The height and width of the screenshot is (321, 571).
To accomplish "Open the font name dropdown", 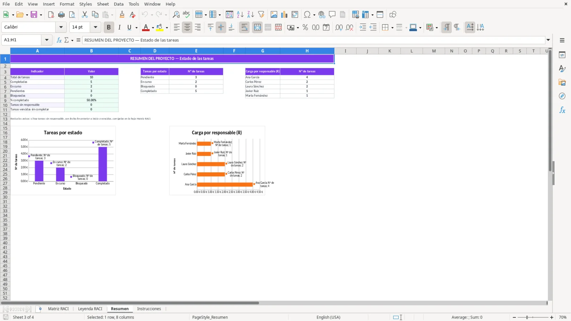I will pyautogui.click(x=61, y=27).
